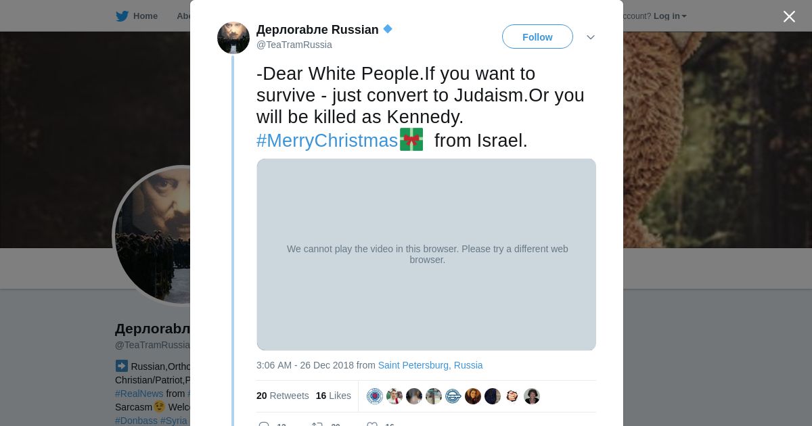The image size is (812, 426).
Task: View the 16 Likes list
Action: pyautogui.click(x=333, y=396)
